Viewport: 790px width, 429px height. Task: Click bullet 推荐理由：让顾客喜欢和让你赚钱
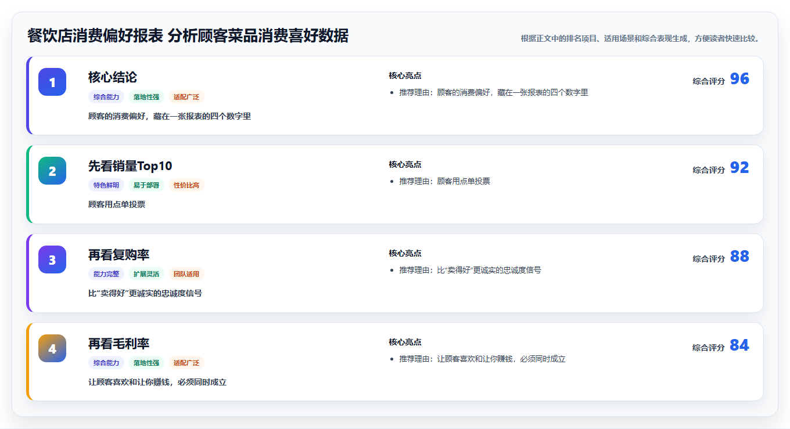[482, 359]
